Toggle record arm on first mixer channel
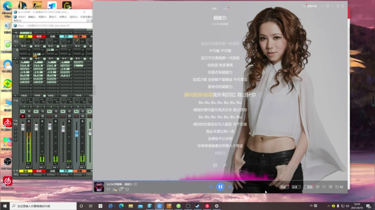The width and height of the screenshot is (375, 210). click(x=22, y=116)
